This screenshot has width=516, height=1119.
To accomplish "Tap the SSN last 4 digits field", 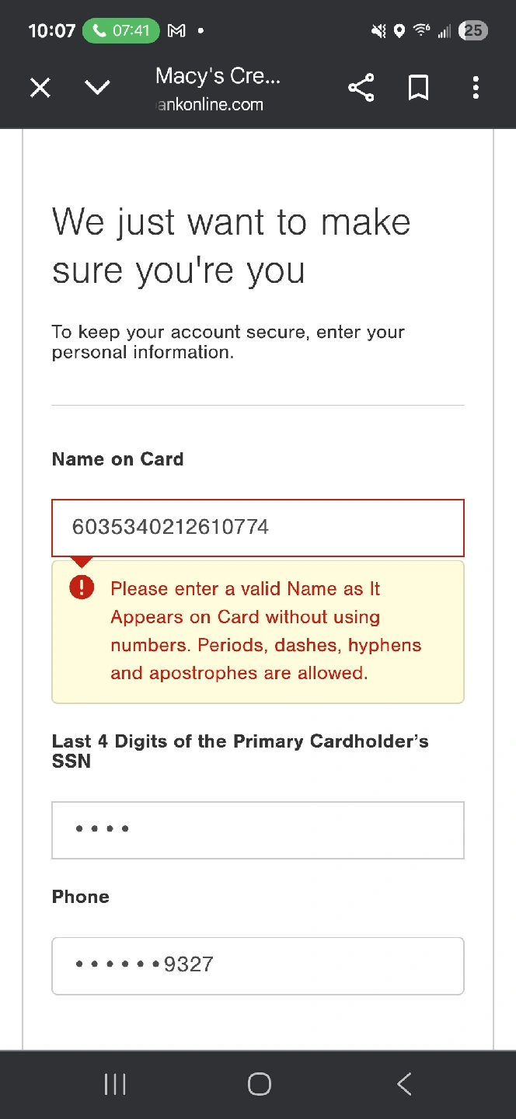I will pos(258,830).
